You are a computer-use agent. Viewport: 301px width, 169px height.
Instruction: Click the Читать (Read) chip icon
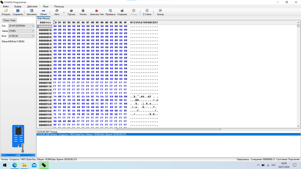(83, 12)
